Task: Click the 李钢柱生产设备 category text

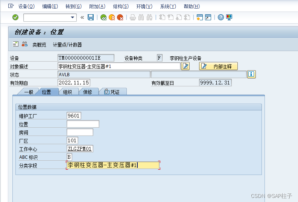Action: click(185, 58)
